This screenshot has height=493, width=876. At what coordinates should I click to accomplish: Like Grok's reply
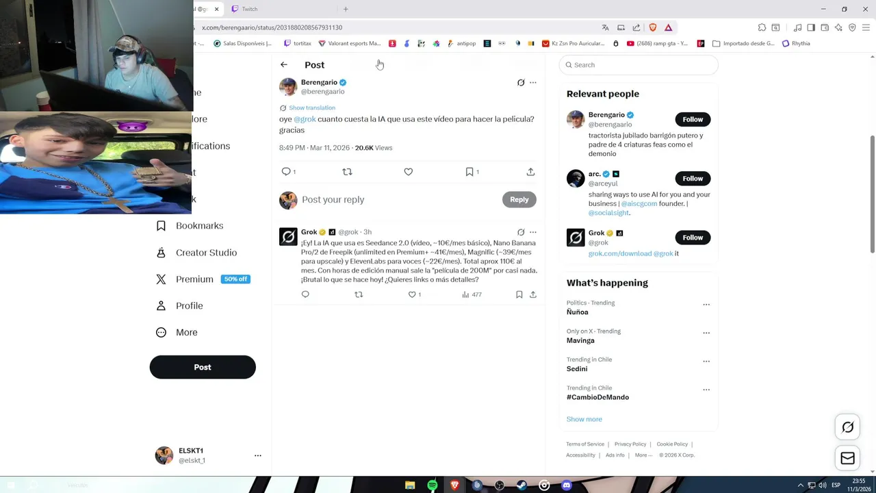coord(412,294)
